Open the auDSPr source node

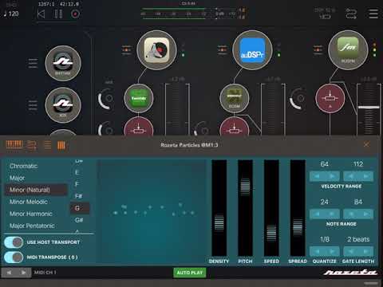(x=252, y=50)
